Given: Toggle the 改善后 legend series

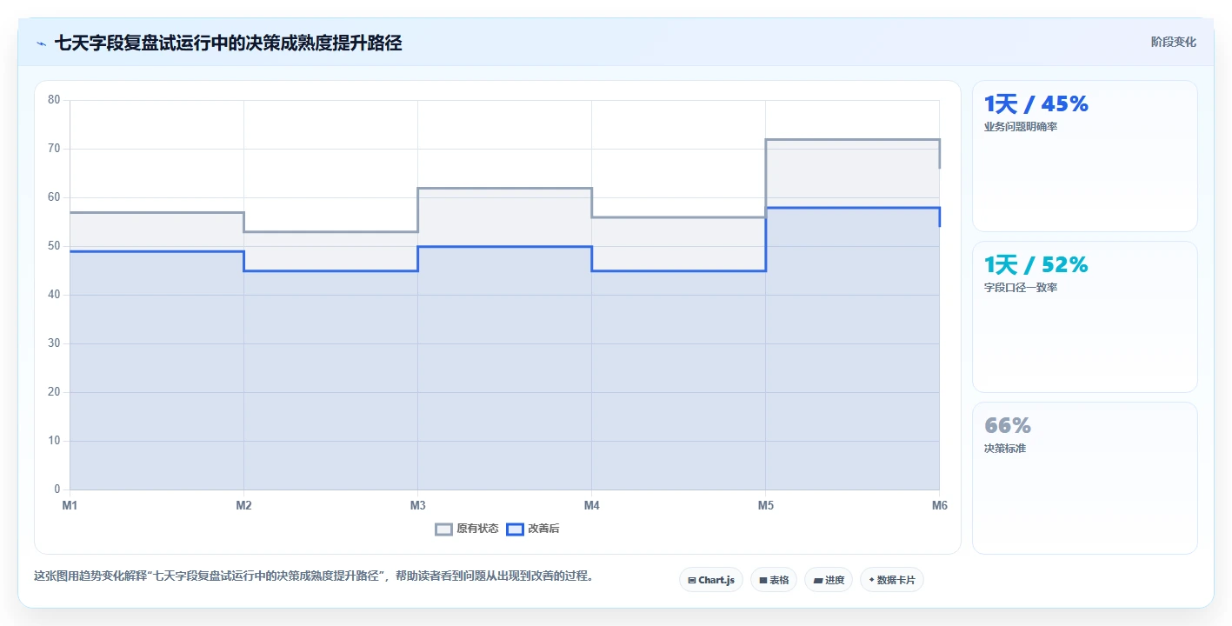Looking at the screenshot, I should tap(533, 529).
